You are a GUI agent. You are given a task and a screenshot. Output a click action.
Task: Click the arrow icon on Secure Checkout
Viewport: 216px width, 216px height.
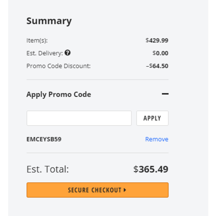[x=125, y=190]
